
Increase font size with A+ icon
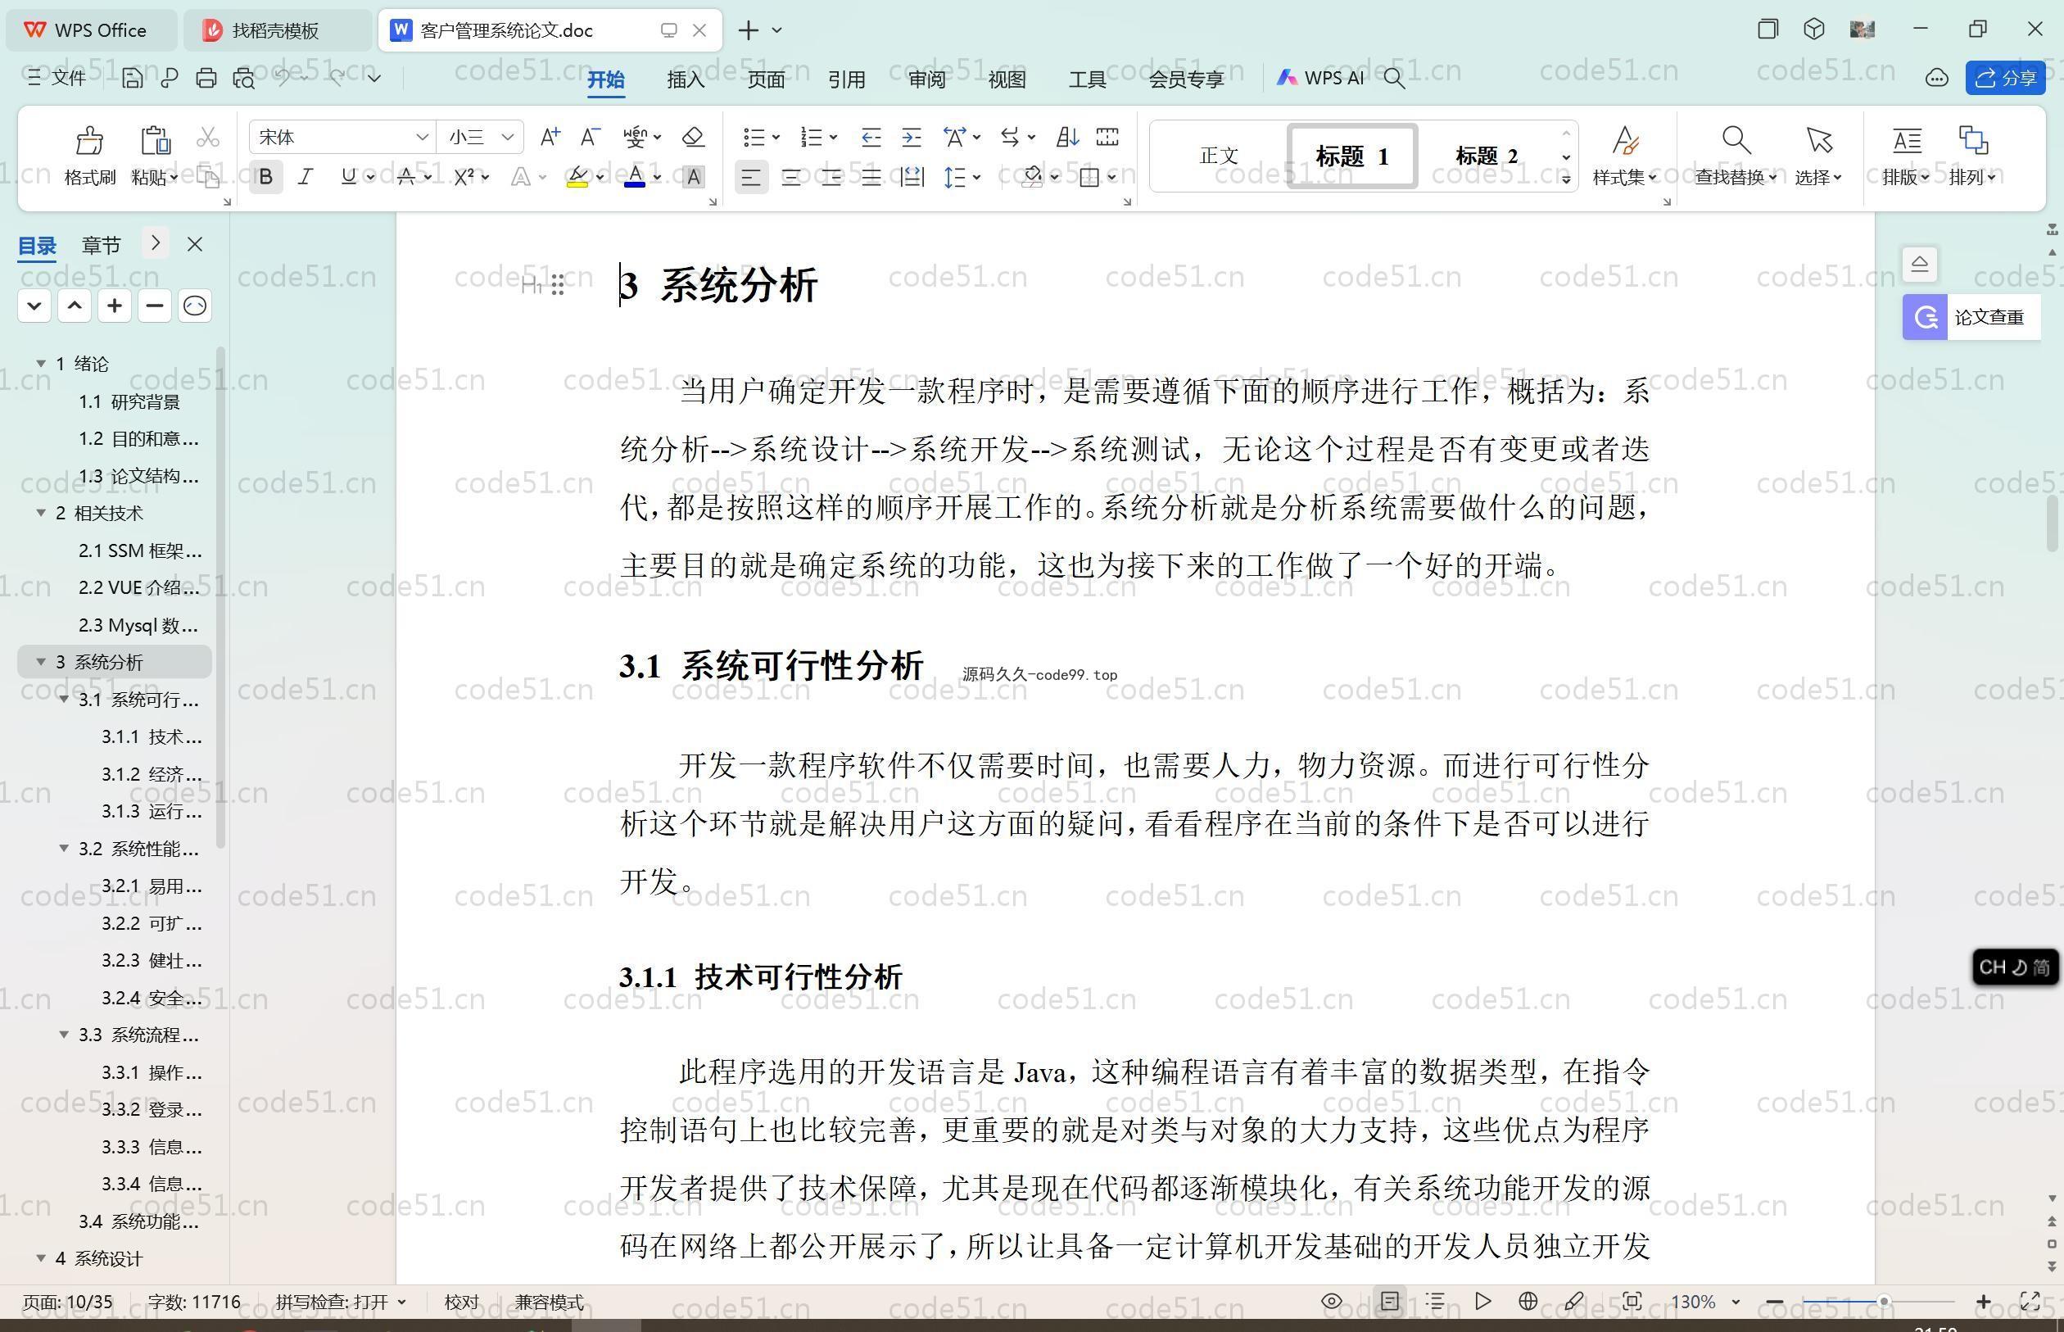(550, 137)
